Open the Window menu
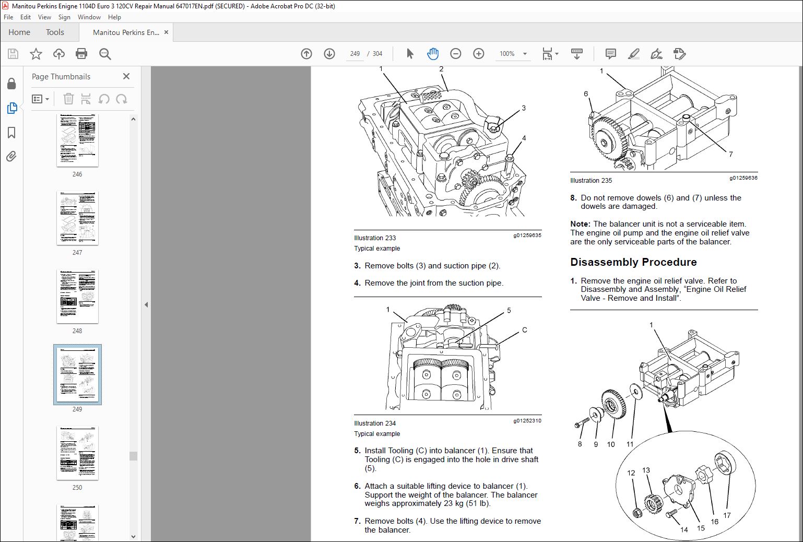The width and height of the screenshot is (803, 542). tap(89, 17)
